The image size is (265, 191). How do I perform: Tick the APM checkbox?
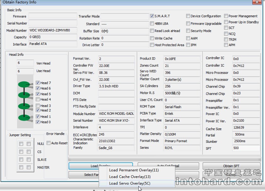(226, 45)
